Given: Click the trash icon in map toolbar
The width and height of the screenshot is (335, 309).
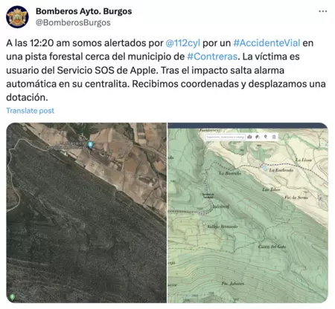Looking at the screenshot, I should point(274,137).
